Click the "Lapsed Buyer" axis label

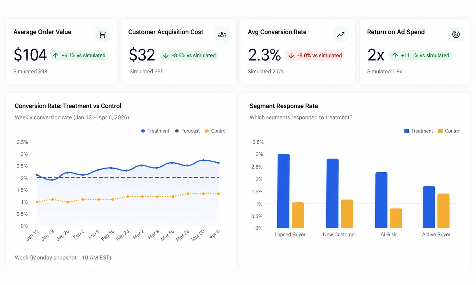(290, 235)
